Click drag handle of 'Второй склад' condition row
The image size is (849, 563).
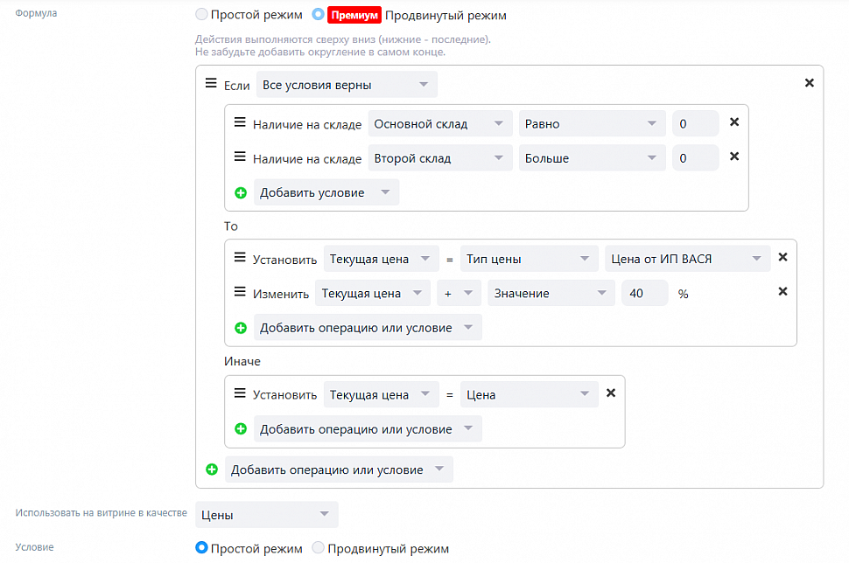pyautogui.click(x=240, y=156)
